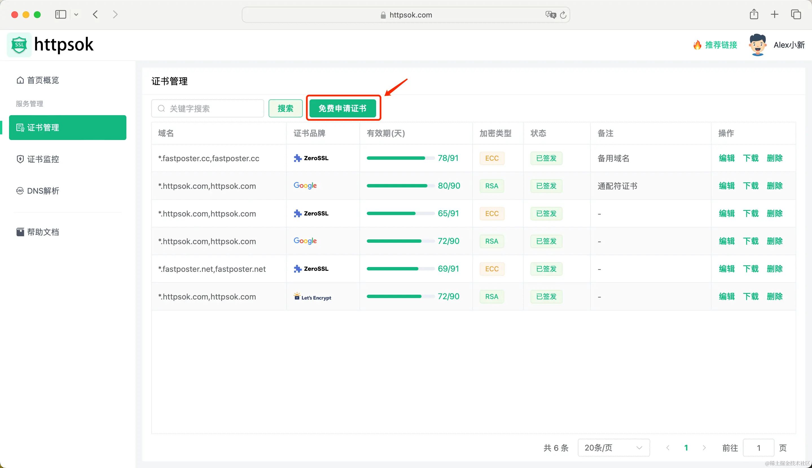Click next page arrow in pagination
The height and width of the screenshot is (468, 812).
[704, 447]
